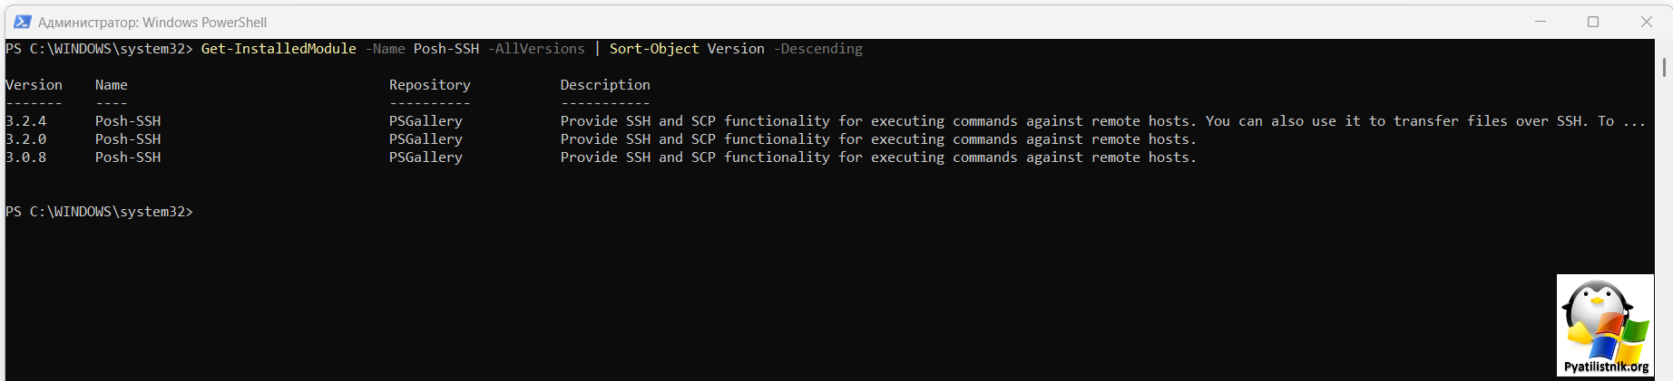The width and height of the screenshot is (1673, 381).
Task: Click the Repository column header
Action: pyautogui.click(x=430, y=85)
